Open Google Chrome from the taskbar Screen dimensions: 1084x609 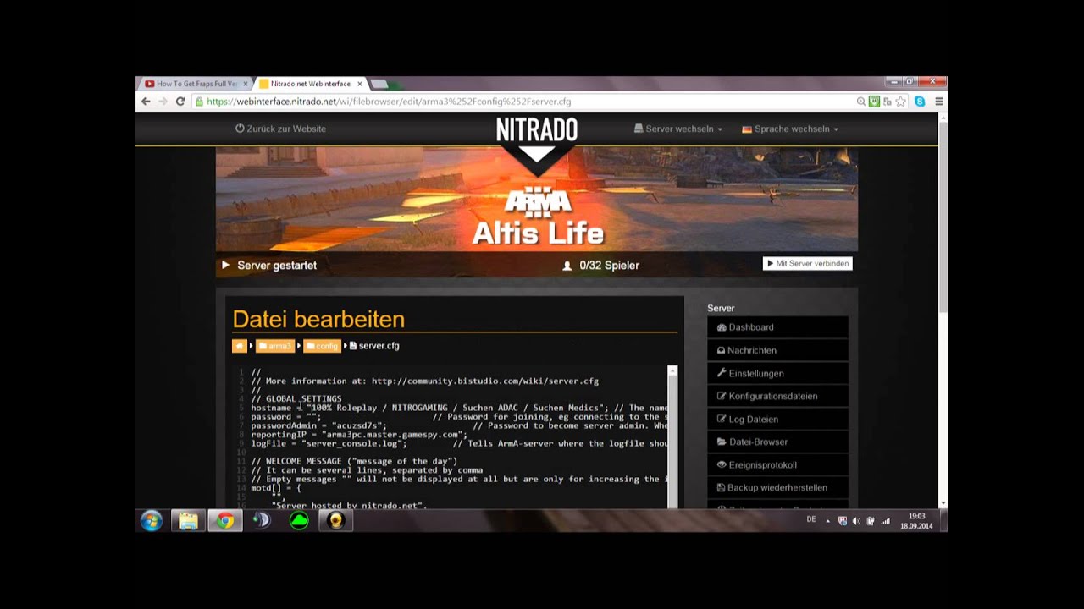[225, 520]
